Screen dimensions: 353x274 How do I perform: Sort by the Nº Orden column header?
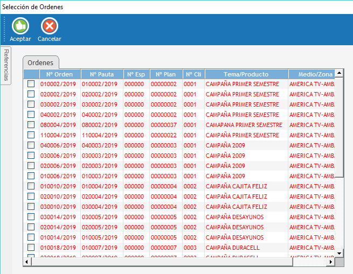click(x=59, y=74)
